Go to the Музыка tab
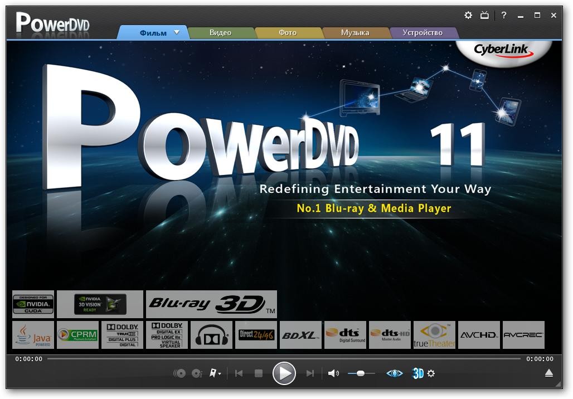This screenshot has height=399, width=573. (x=355, y=32)
